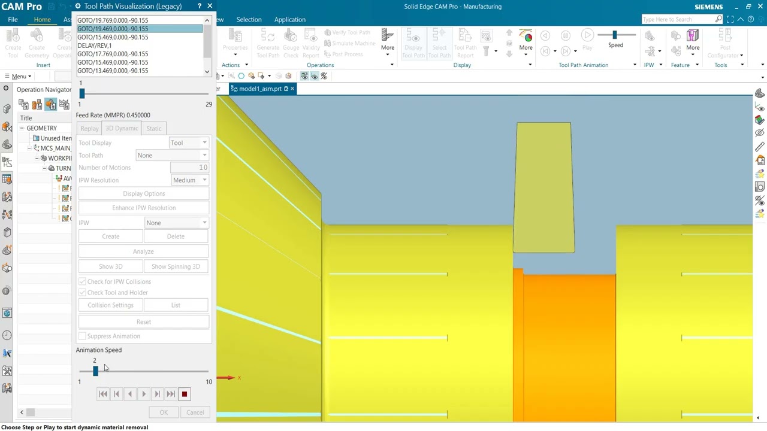
Task: Click the dialog help question mark
Action: click(x=200, y=6)
